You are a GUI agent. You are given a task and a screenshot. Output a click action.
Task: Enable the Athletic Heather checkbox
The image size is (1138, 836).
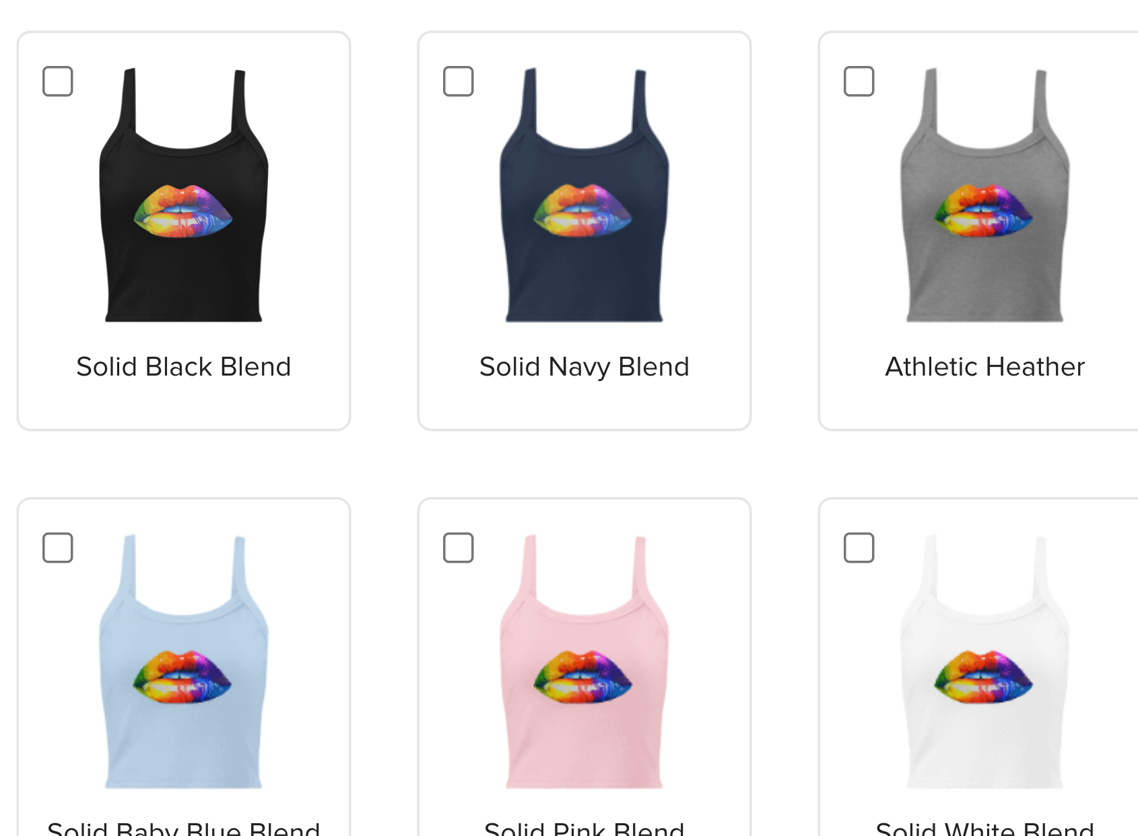click(x=859, y=81)
